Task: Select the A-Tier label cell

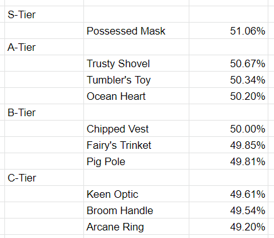Action: [44, 47]
